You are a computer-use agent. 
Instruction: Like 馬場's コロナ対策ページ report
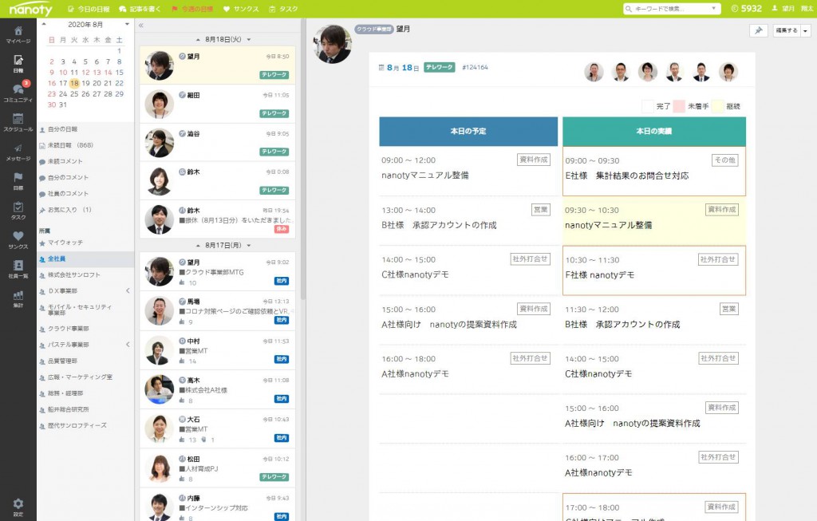tap(182, 322)
